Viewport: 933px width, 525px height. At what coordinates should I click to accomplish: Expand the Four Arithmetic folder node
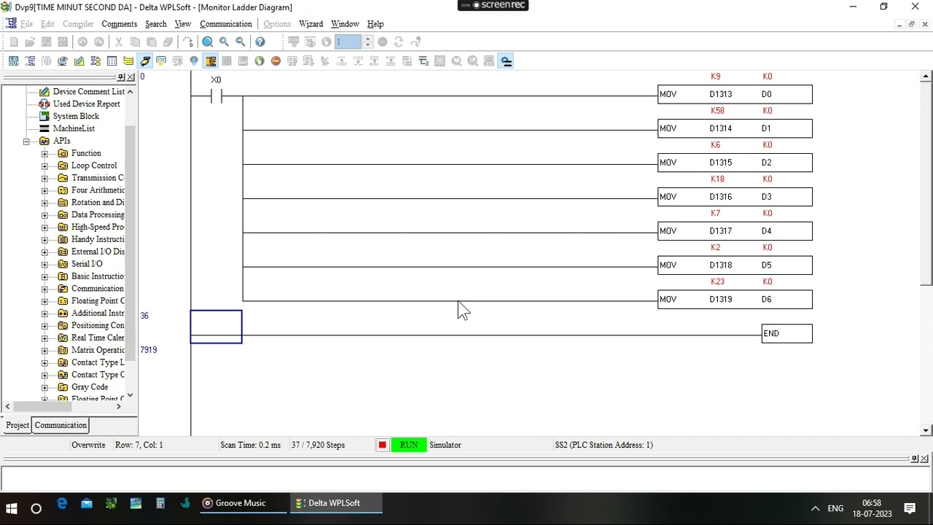coord(44,190)
